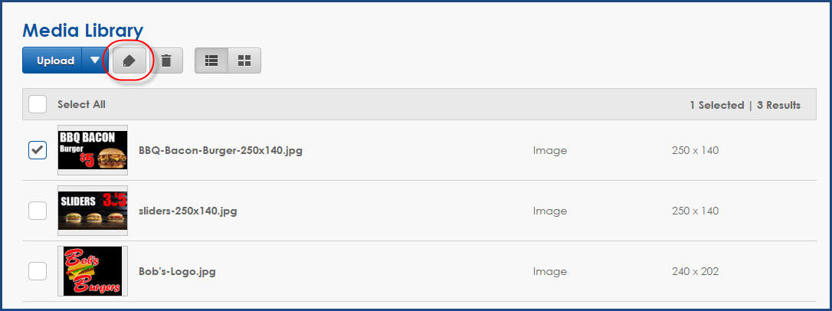Viewport: 832px width, 311px height.
Task: Open the BBQ Bacon Burger thumbnail
Action: (x=92, y=151)
